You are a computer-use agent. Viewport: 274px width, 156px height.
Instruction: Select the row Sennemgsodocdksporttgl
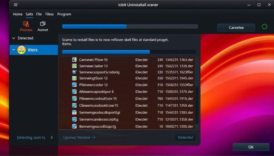tap(127, 113)
